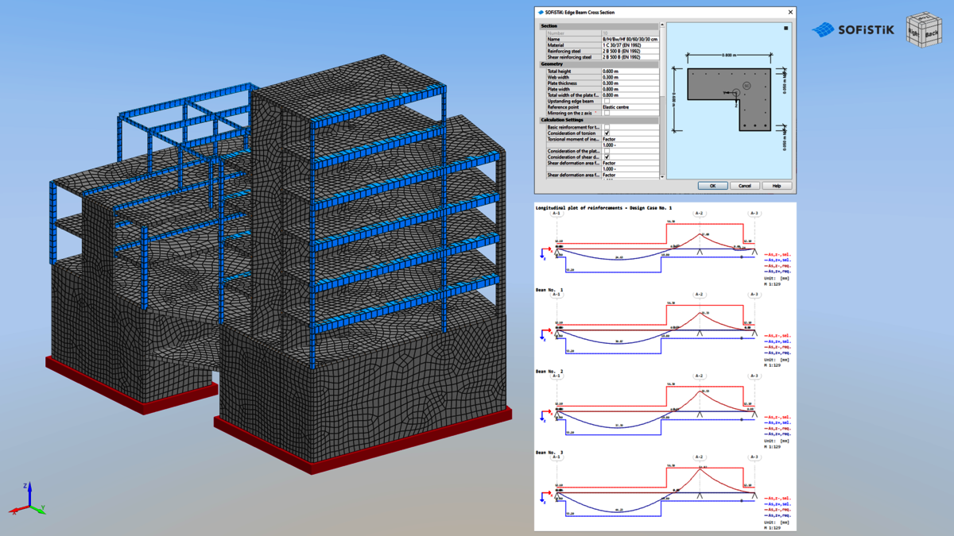Viewport: 954px width, 536px height.
Task: Toggle the Mirroring on the z axis checkbox
Action: click(x=607, y=114)
